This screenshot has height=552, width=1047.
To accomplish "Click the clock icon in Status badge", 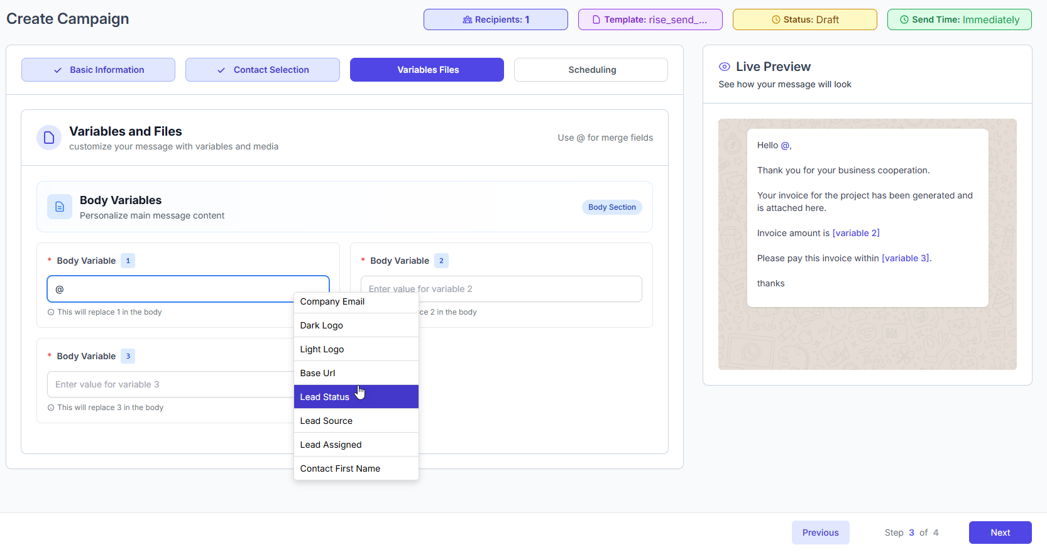I will (776, 19).
